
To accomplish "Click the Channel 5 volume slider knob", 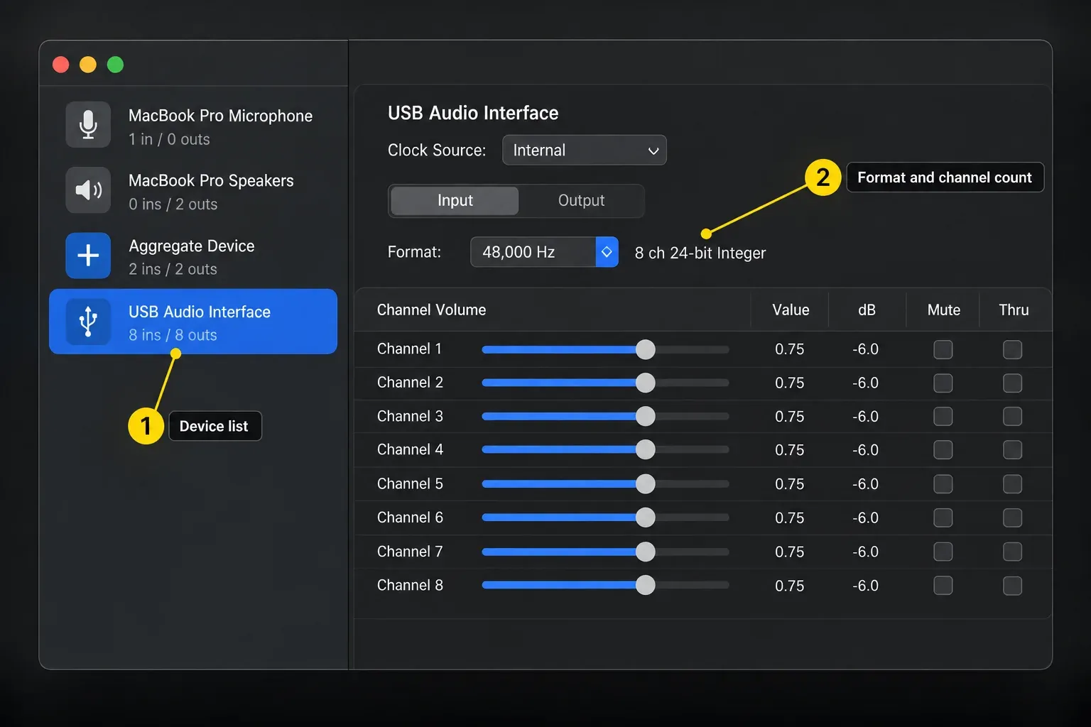I will (x=646, y=484).
